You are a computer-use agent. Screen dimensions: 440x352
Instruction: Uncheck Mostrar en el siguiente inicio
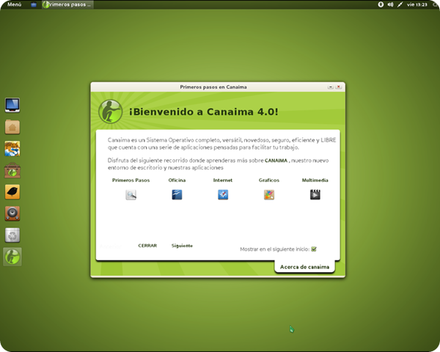314,249
